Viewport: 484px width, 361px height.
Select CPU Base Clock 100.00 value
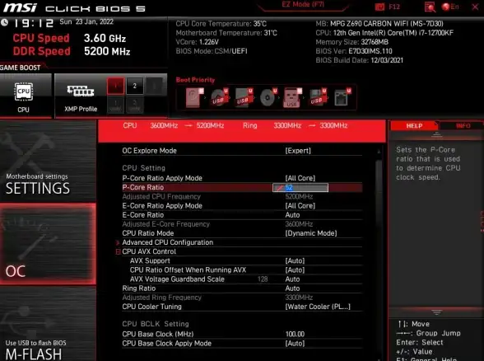295,335
